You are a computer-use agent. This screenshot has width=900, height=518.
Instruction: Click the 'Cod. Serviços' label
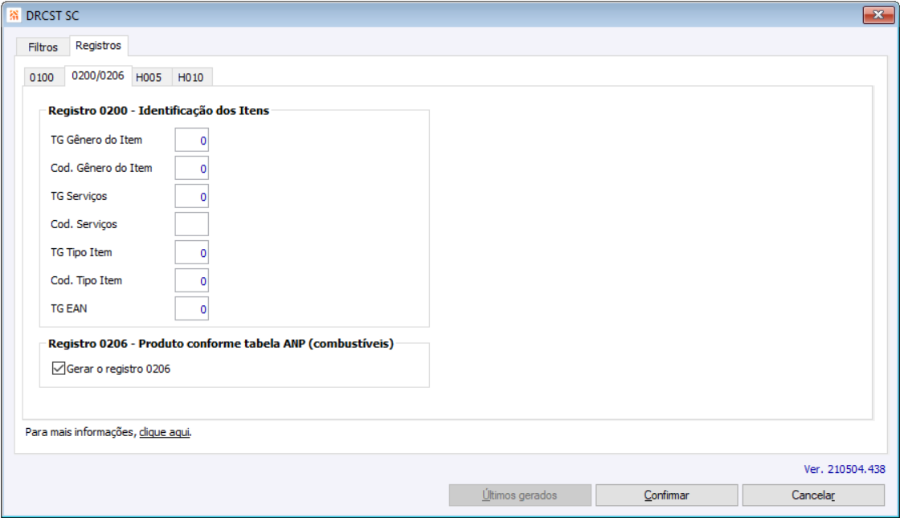click(x=84, y=224)
